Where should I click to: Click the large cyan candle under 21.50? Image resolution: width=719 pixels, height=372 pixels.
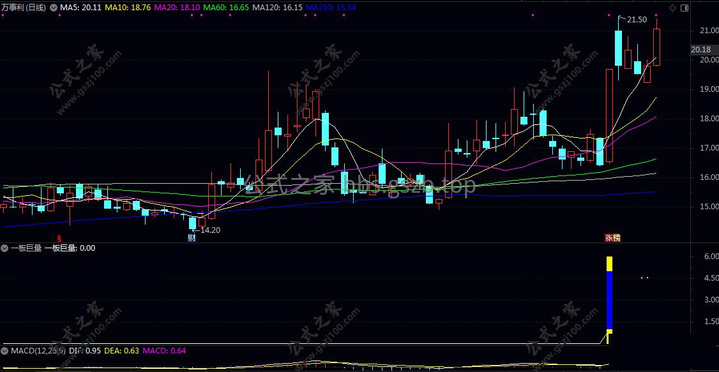pos(619,48)
